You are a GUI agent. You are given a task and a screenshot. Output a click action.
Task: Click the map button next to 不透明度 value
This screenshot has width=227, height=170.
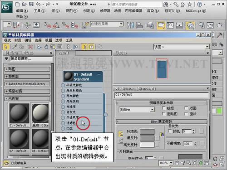pos(202,144)
